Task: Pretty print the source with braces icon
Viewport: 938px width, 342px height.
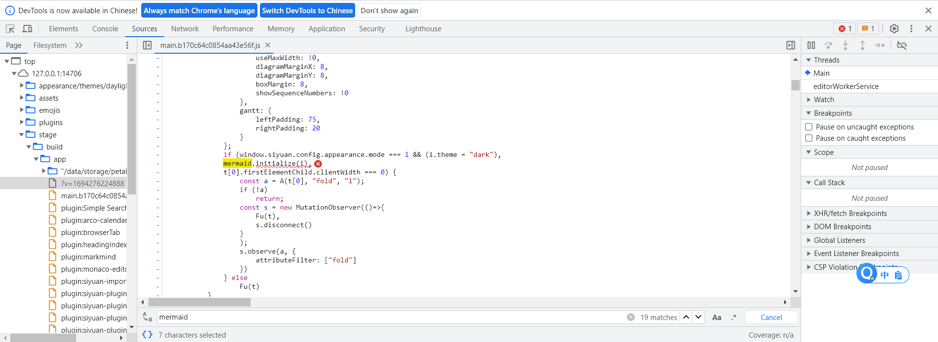Action: [147, 335]
